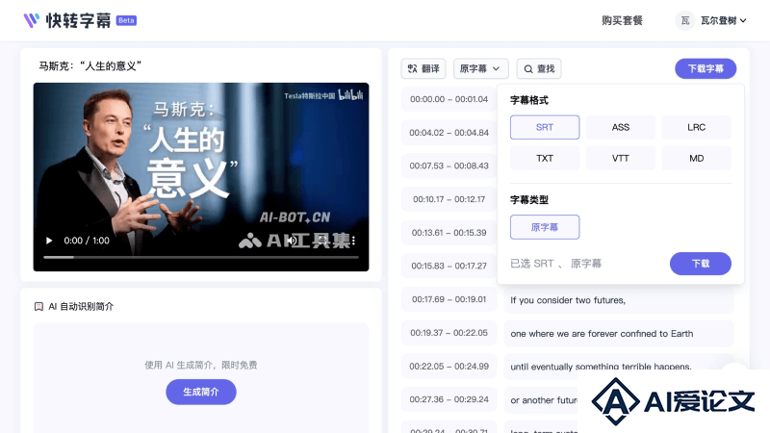
Task: Click timestamp 00:17.69 – 00:19.01
Action: pyautogui.click(x=449, y=299)
